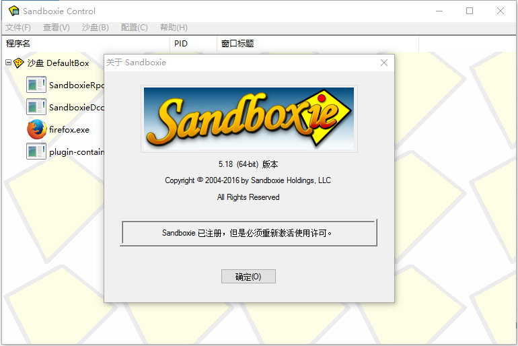The width and height of the screenshot is (518, 346).
Task: Select the SandboxieRpc row text
Action: click(x=76, y=85)
